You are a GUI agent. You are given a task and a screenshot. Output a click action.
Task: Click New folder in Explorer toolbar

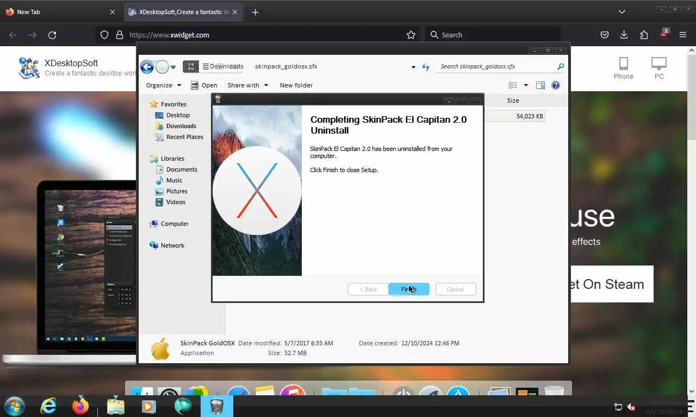pyautogui.click(x=296, y=85)
